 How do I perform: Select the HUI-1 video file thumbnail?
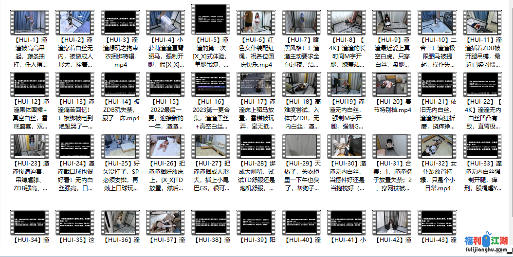pyautogui.click(x=31, y=22)
